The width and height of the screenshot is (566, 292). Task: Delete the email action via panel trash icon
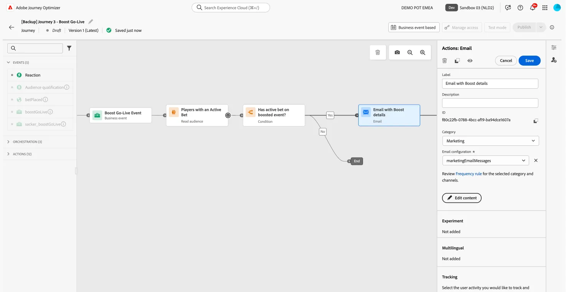(x=445, y=61)
